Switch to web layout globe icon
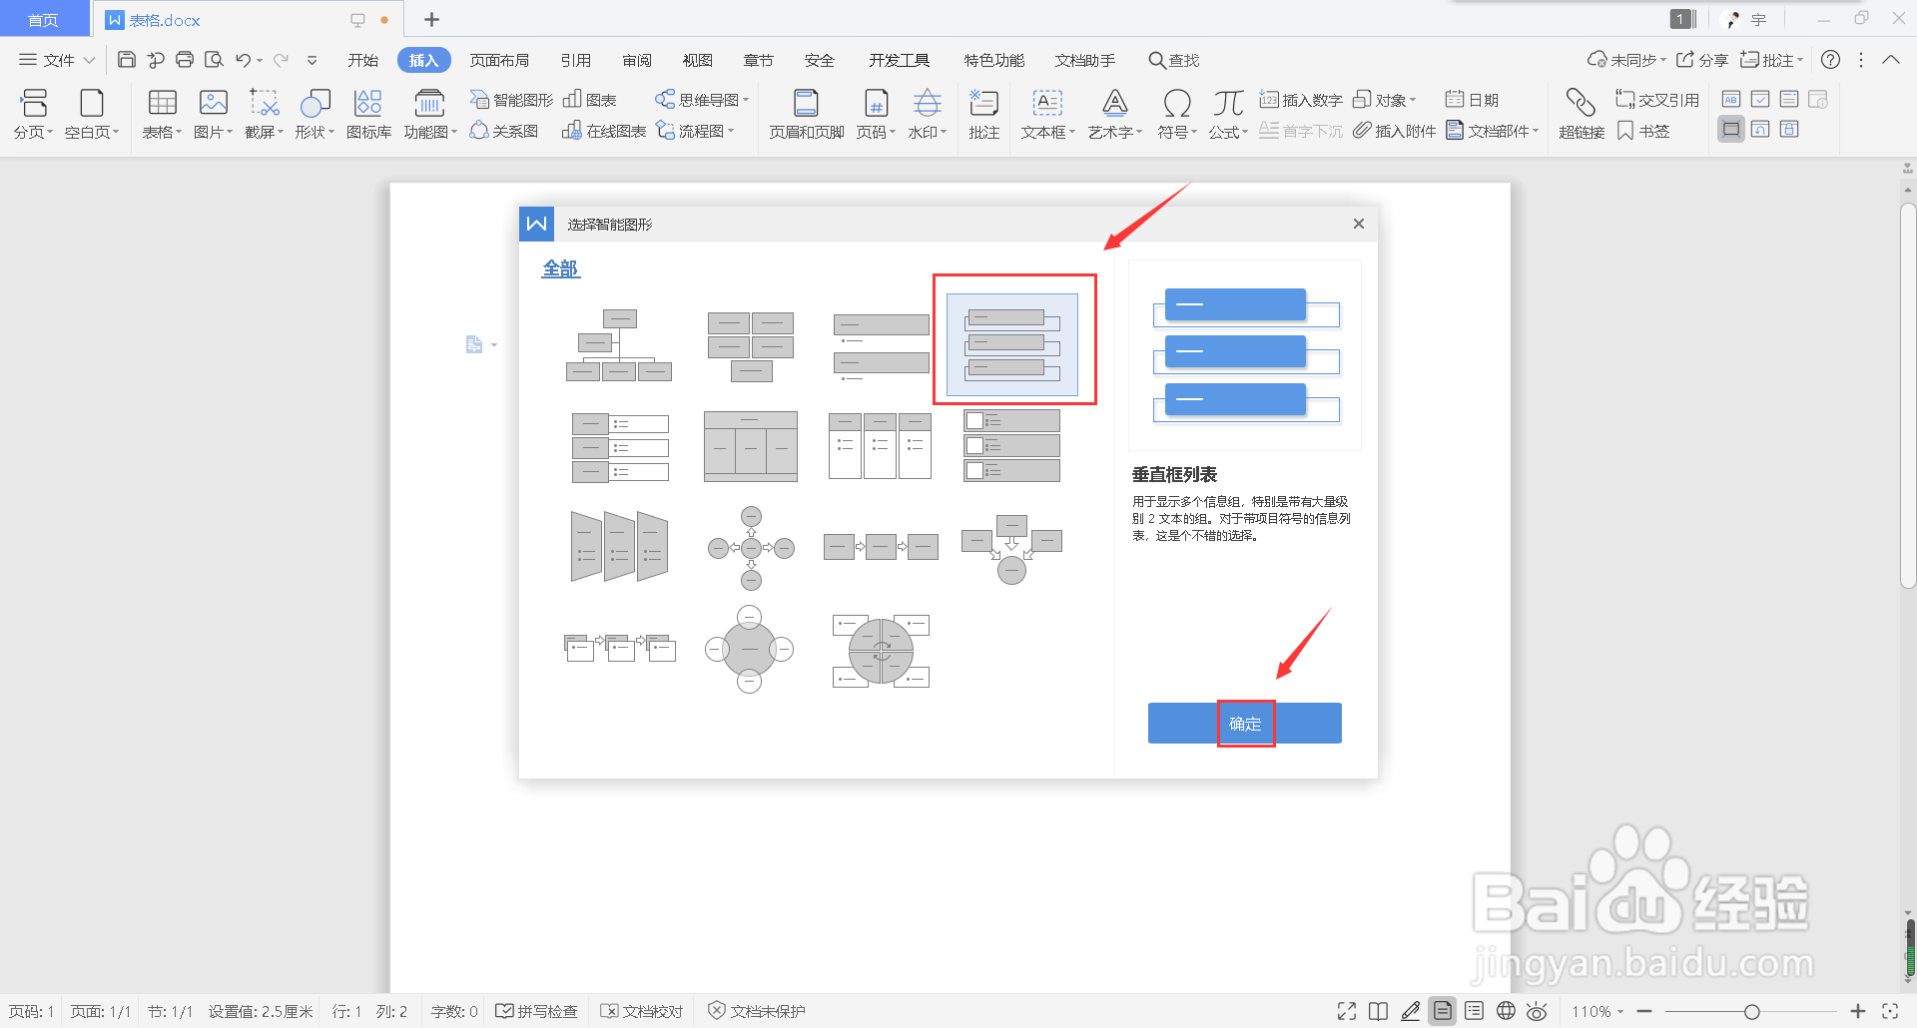Image resolution: width=1917 pixels, height=1028 pixels. tap(1506, 1011)
